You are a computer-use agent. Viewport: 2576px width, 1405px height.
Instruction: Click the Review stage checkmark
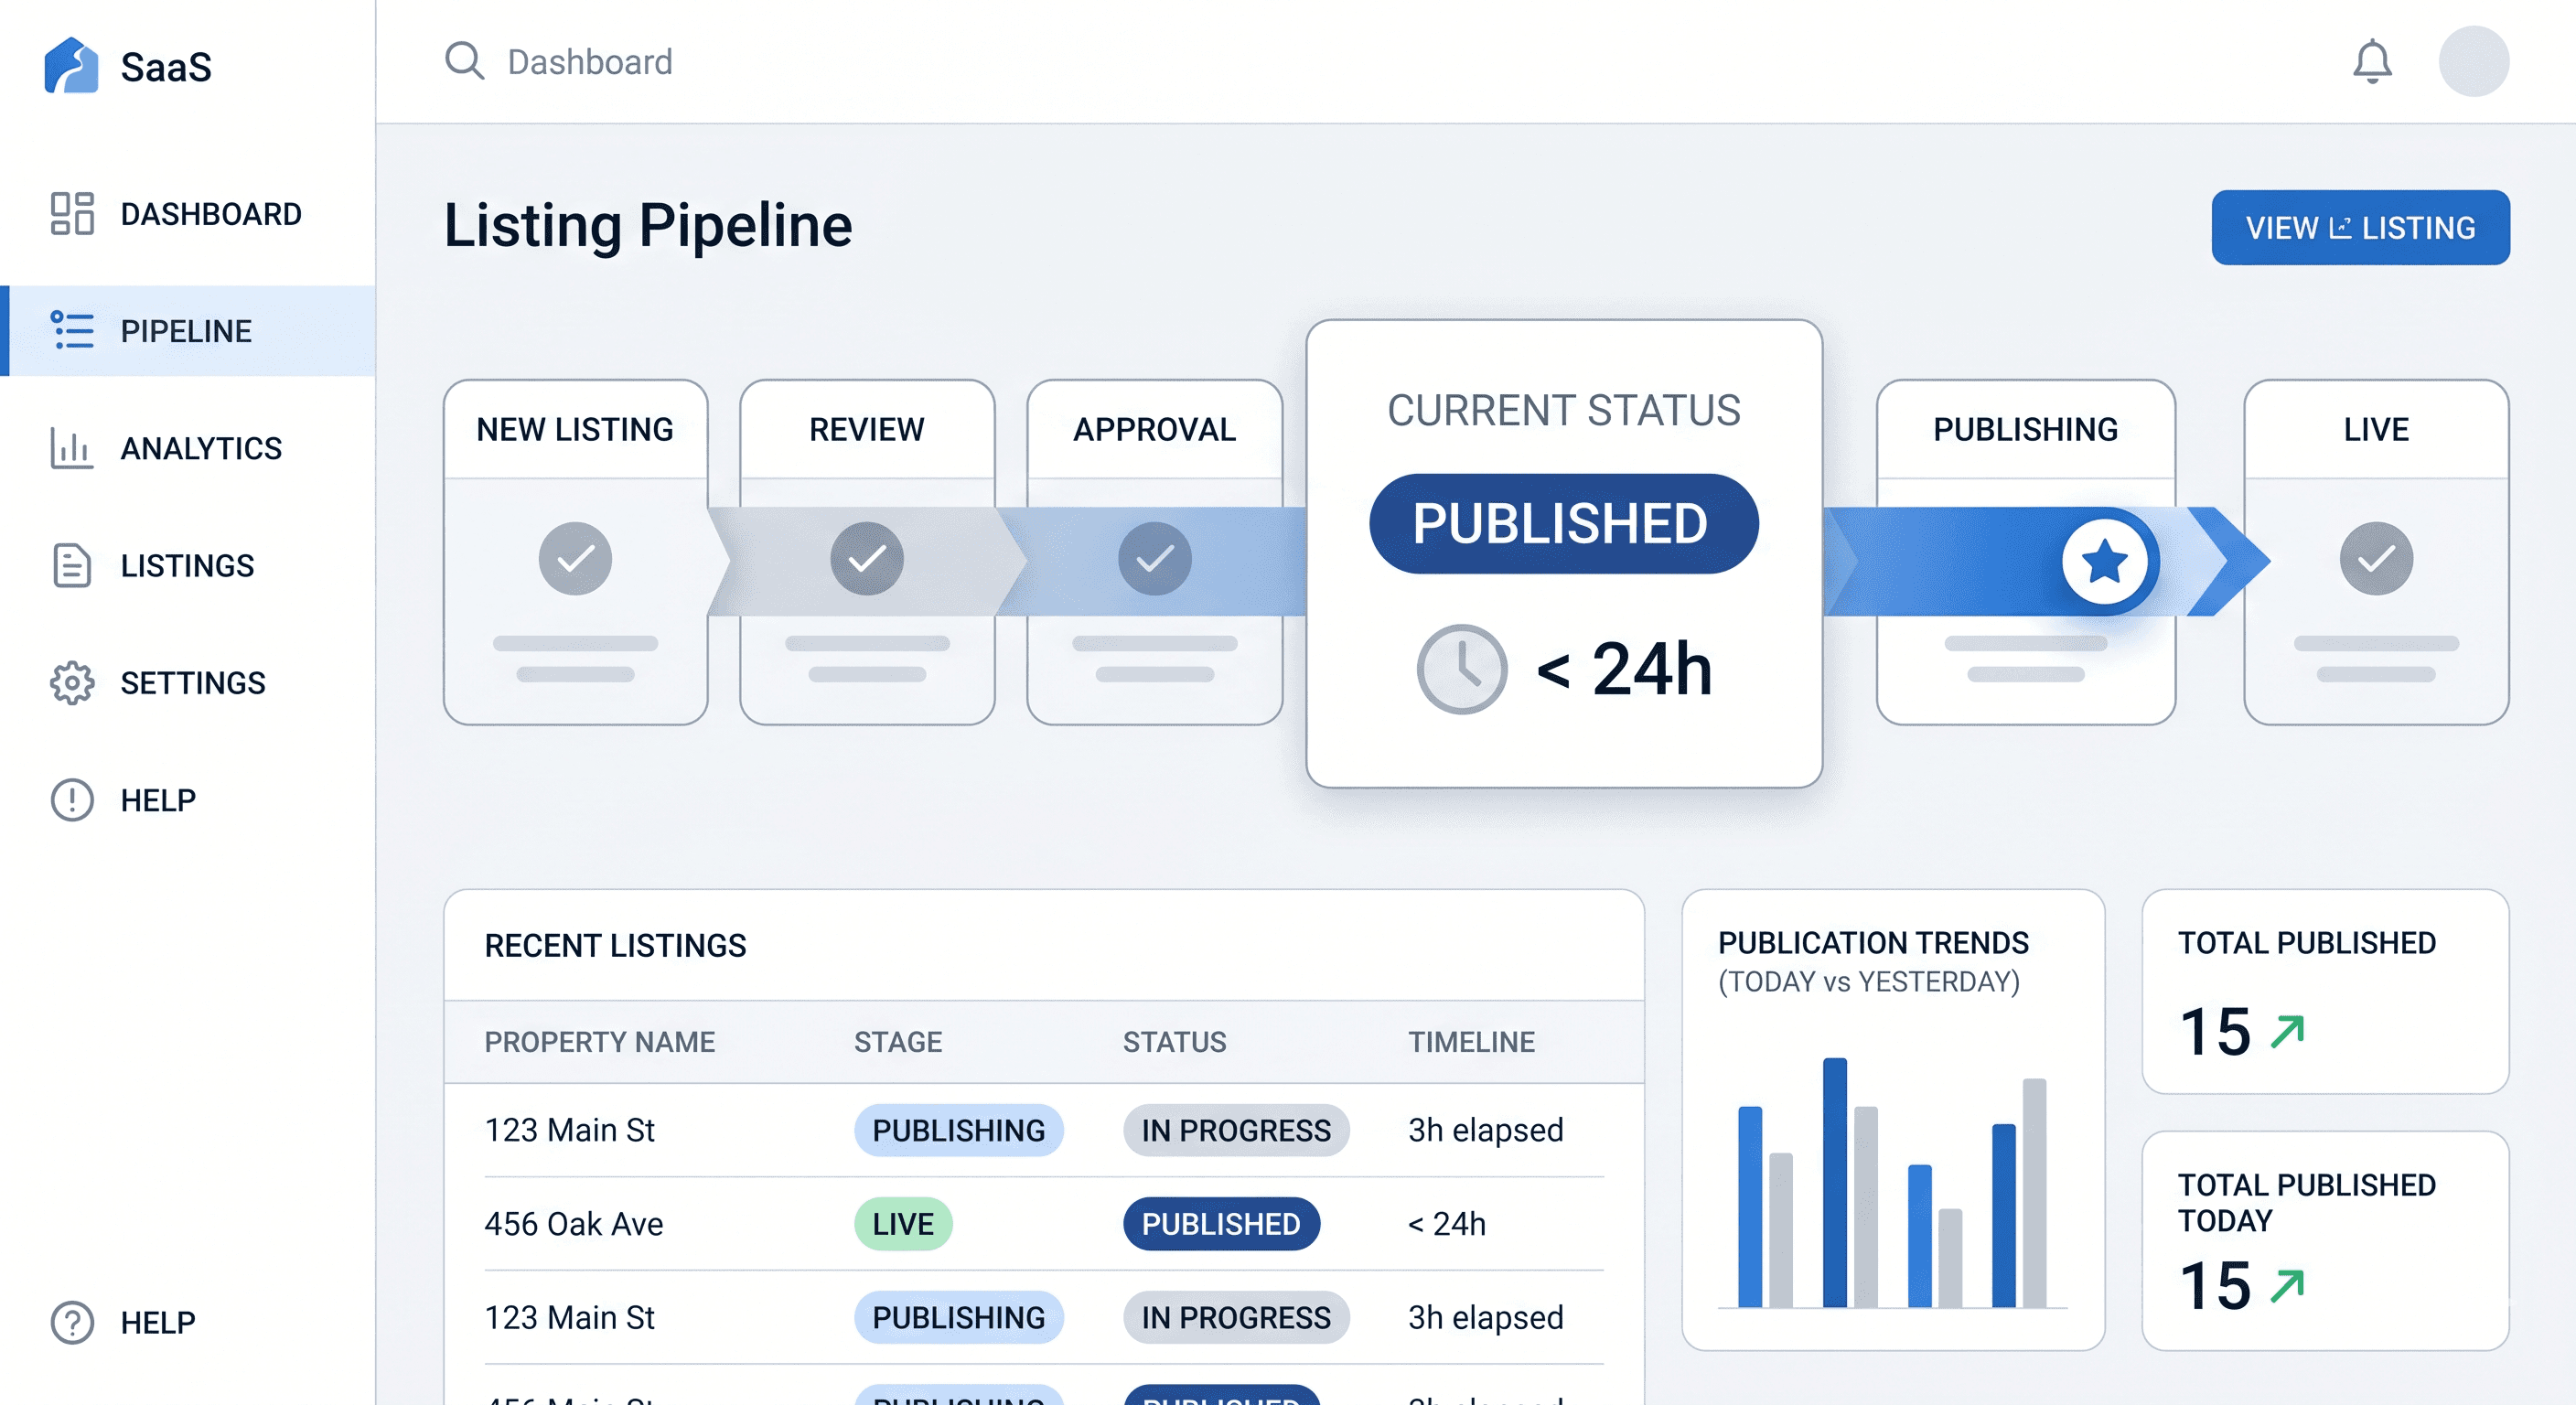coord(867,559)
